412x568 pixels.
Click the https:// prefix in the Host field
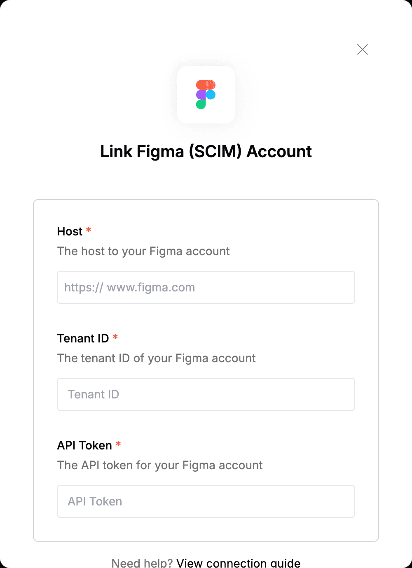[84, 287]
